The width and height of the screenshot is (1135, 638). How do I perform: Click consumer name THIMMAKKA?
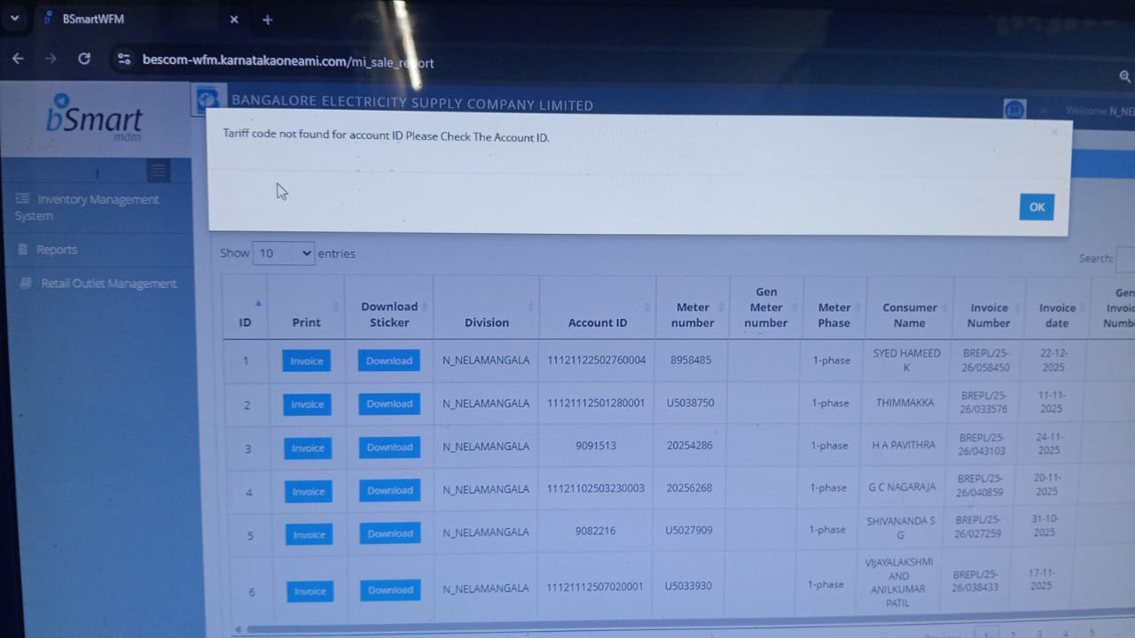905,402
